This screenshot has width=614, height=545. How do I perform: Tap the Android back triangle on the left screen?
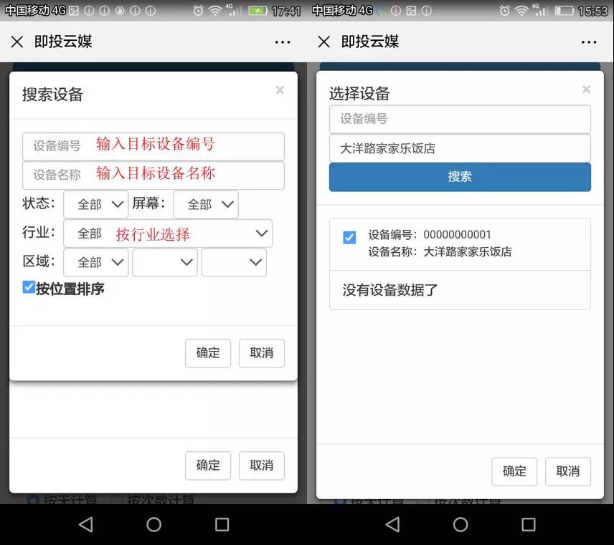click(x=85, y=524)
